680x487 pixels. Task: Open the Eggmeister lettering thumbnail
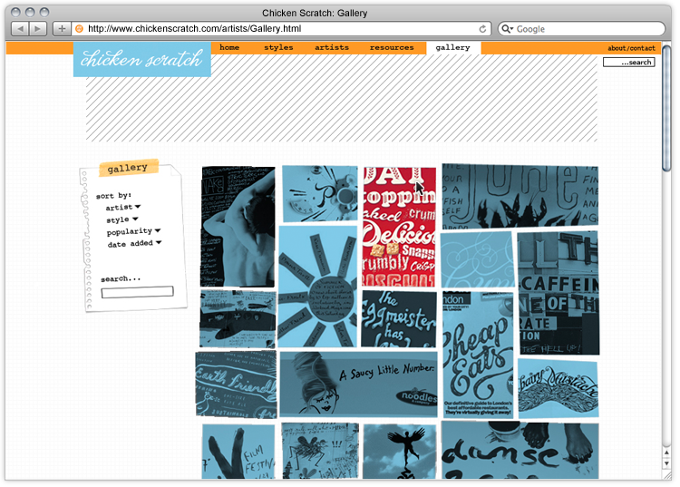pyautogui.click(x=399, y=319)
